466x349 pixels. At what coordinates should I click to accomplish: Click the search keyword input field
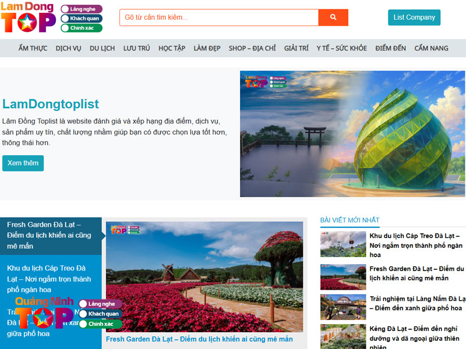(219, 17)
